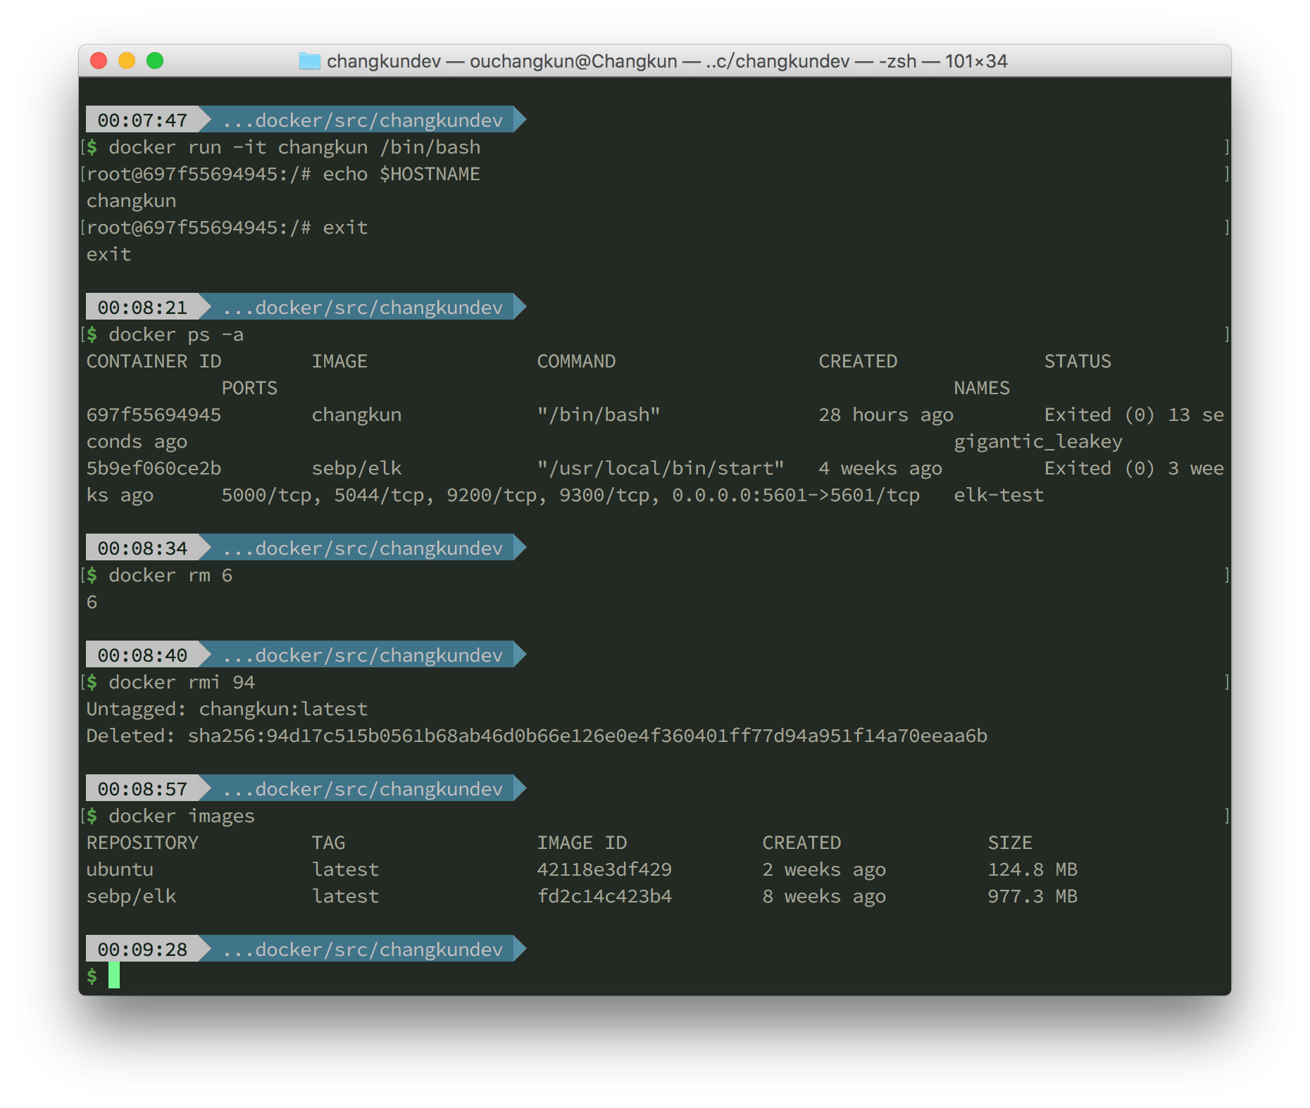The image size is (1310, 1108).
Task: Close the terminal window with red button
Action: coord(99,61)
